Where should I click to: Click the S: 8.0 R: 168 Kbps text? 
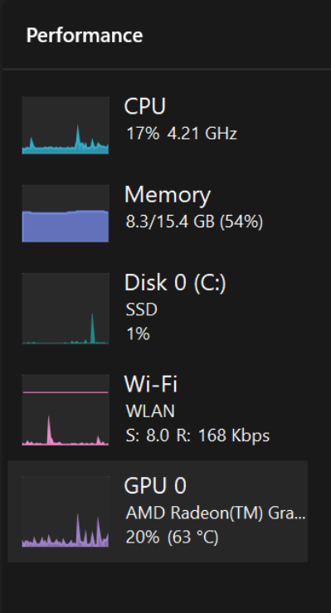tap(197, 435)
